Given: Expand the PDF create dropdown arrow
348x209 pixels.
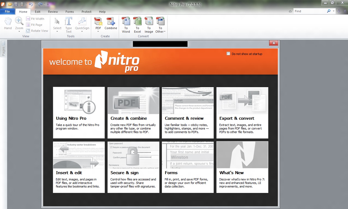Looking at the screenshot, I should tap(98, 31).
